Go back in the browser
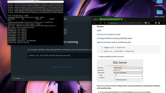This screenshot has height=93, width=166. coord(94,23)
